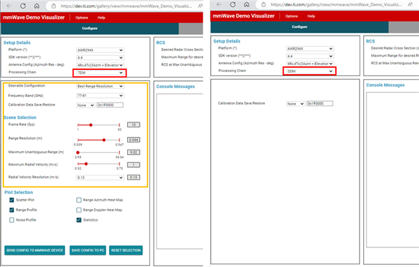This screenshot has height=267, width=419.
Task: Adjust the Maximum Radial Velocity slider handle
Action: 86,164
